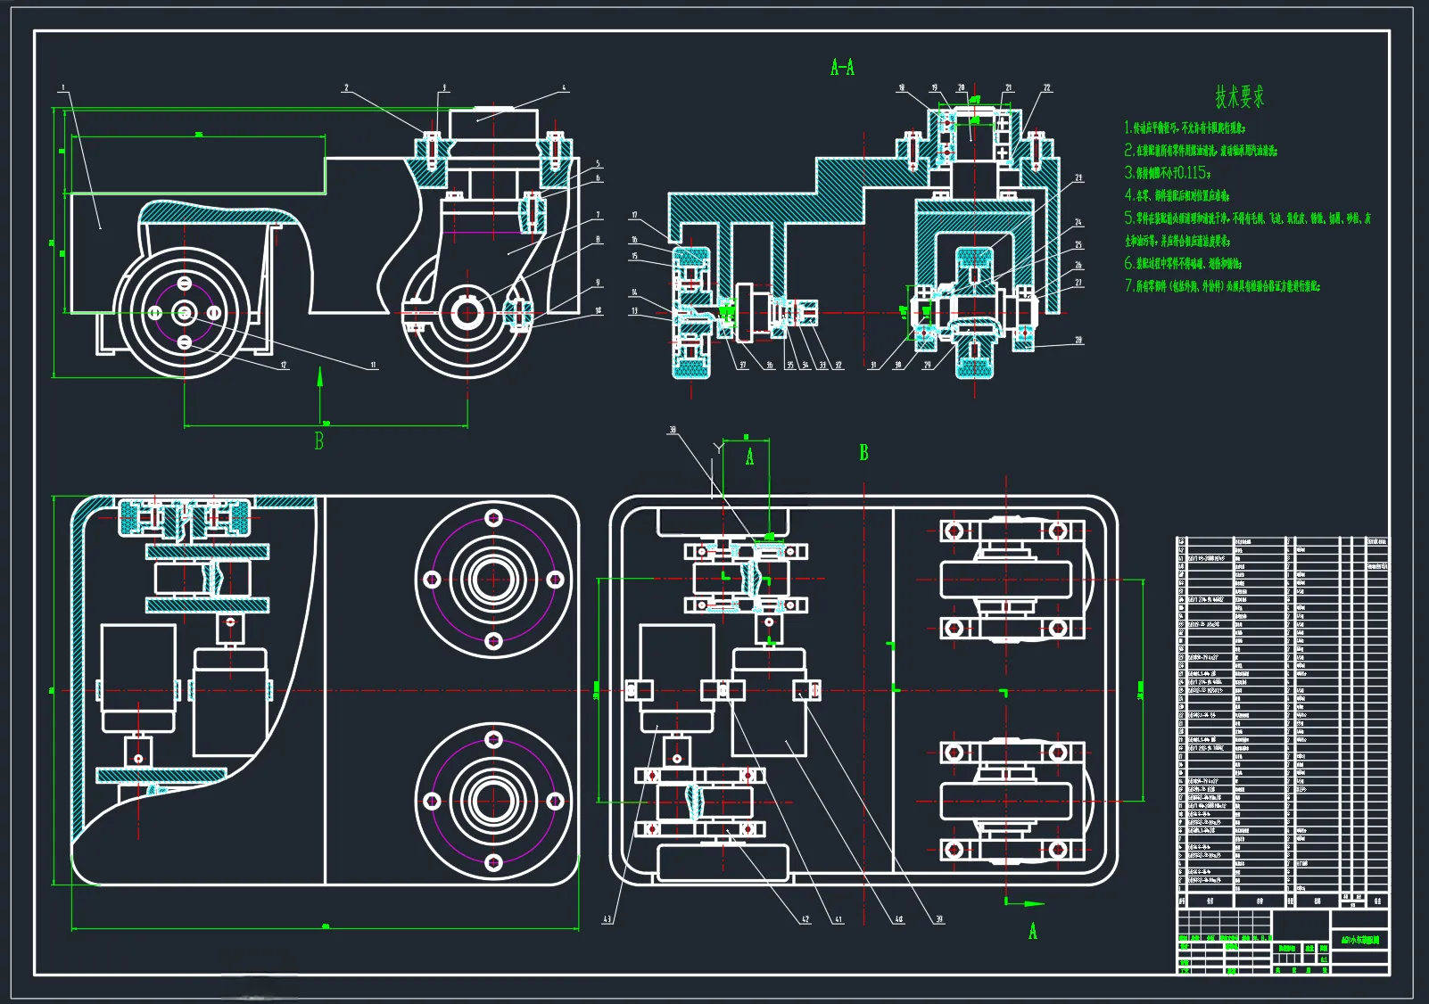Pick part callout number "22"
The height and width of the screenshot is (1004, 1429).
tap(1047, 88)
